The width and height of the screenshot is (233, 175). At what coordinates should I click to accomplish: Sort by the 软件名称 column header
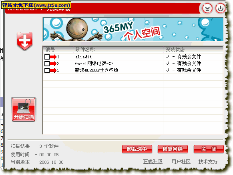click(x=118, y=50)
